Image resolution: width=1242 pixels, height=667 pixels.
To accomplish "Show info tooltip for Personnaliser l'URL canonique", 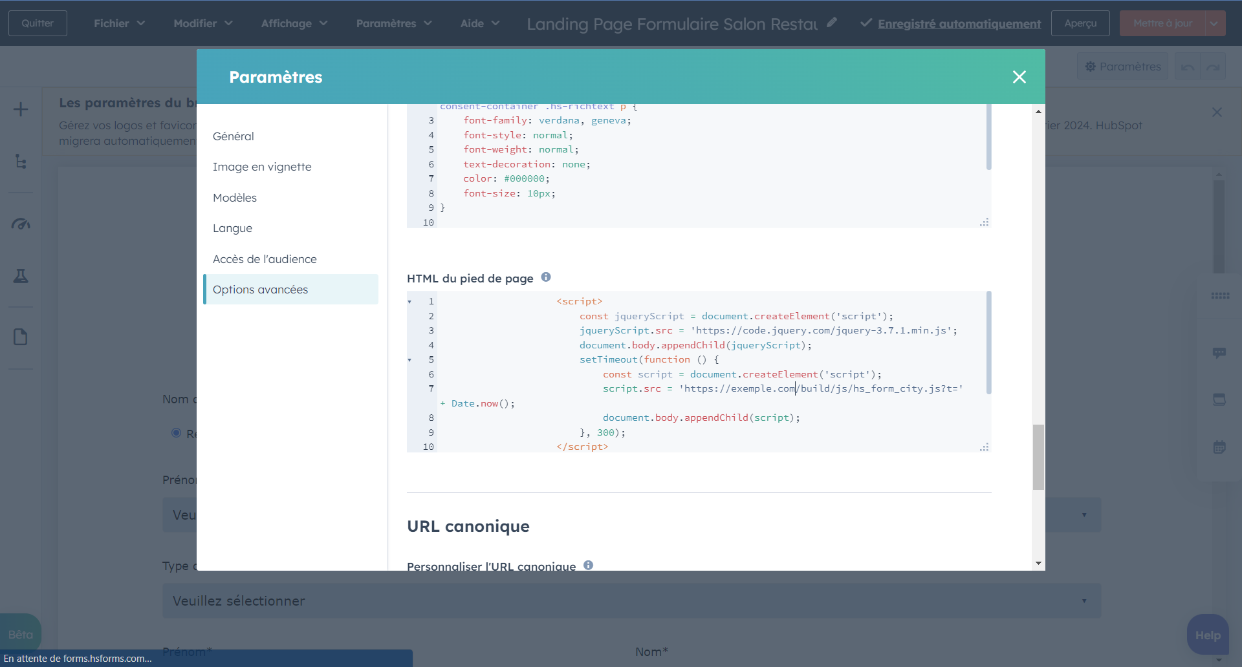I will click(588, 565).
